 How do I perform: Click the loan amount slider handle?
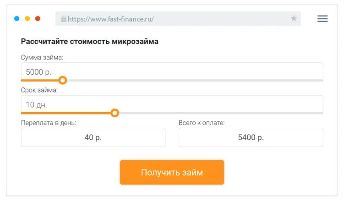[x=63, y=81]
